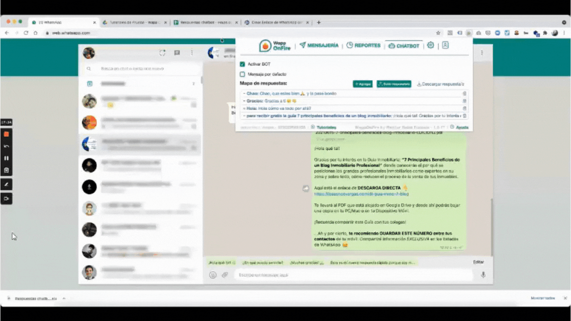Image resolution: width=571 pixels, height=321 pixels.
Task: Switch to 'Tutoriales de Prueba' browser tab
Action: (134, 23)
